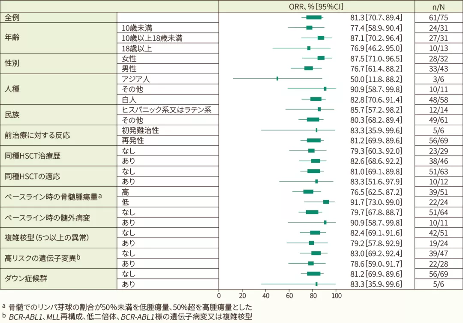Select the ヒスパニック系又はラテン系 row label
This screenshot has height=323, width=463.
coord(166,110)
